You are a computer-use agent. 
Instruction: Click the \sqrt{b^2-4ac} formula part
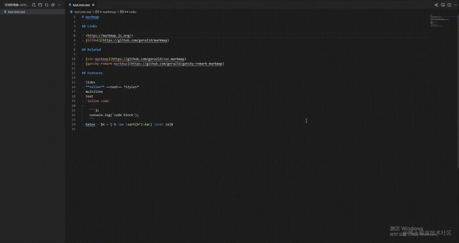pos(139,125)
